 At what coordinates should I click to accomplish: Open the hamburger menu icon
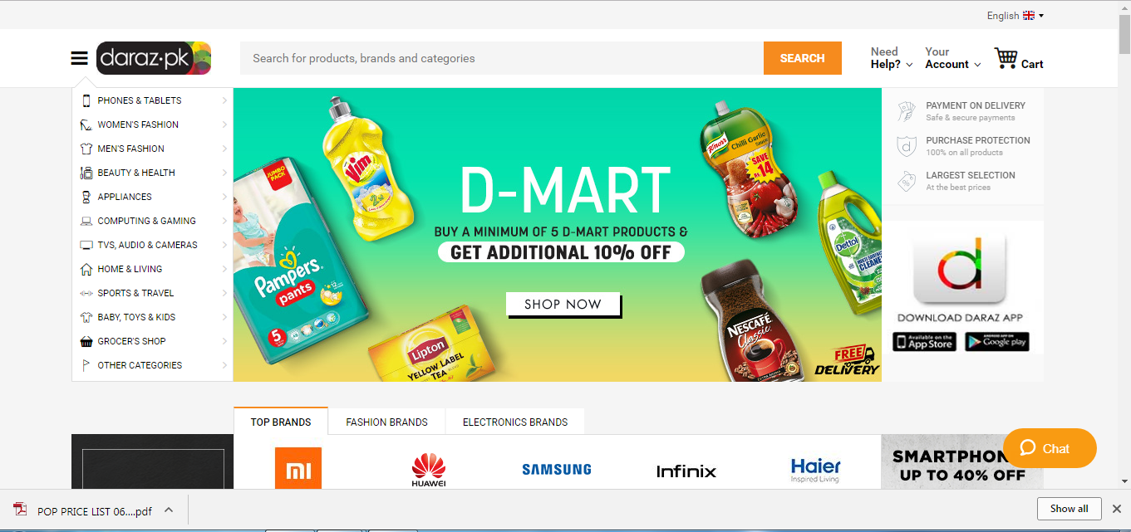79,58
